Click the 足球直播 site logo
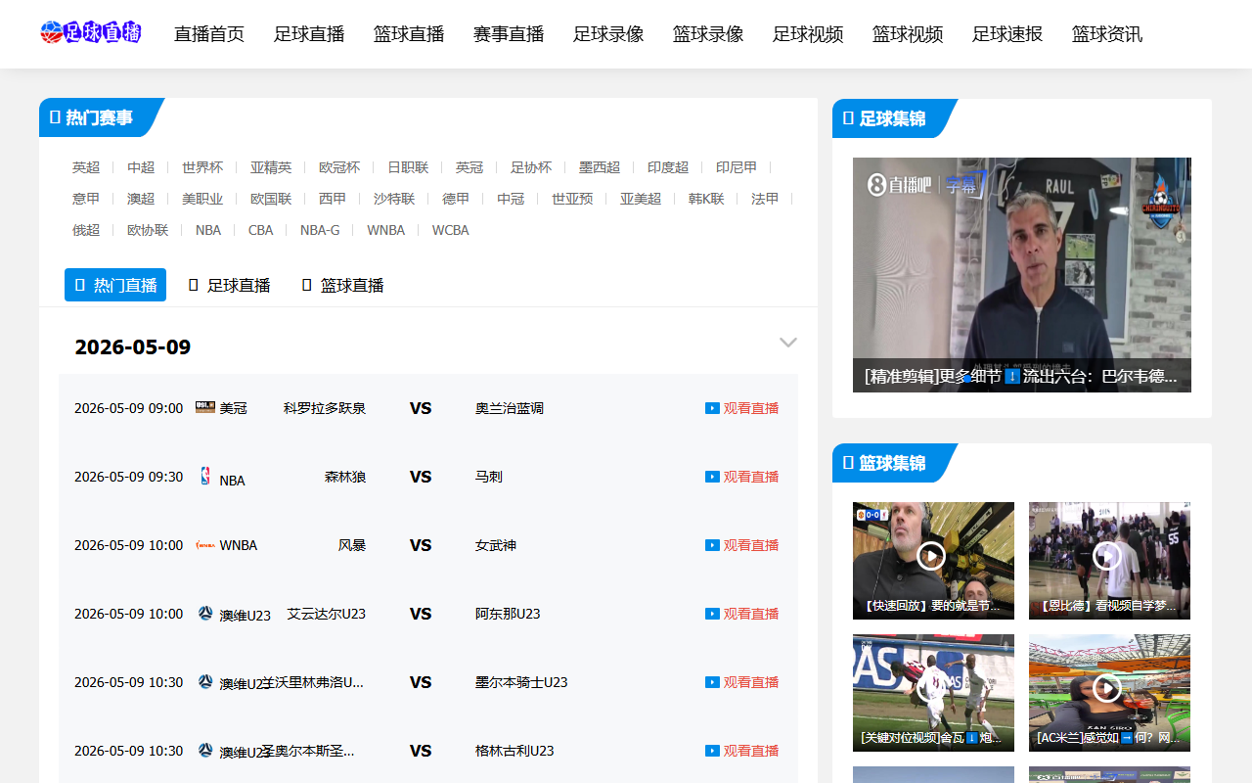Image resolution: width=1252 pixels, height=783 pixels. click(x=91, y=32)
